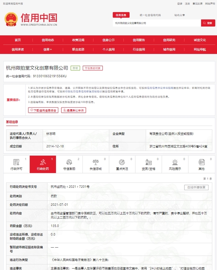Open 信用服务 navigation menu item
This screenshot has width=217, height=270.
click(x=139, y=40)
